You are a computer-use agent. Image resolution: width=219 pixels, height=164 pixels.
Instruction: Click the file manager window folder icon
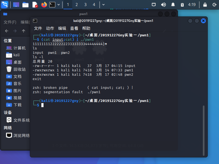tap(5, 14)
